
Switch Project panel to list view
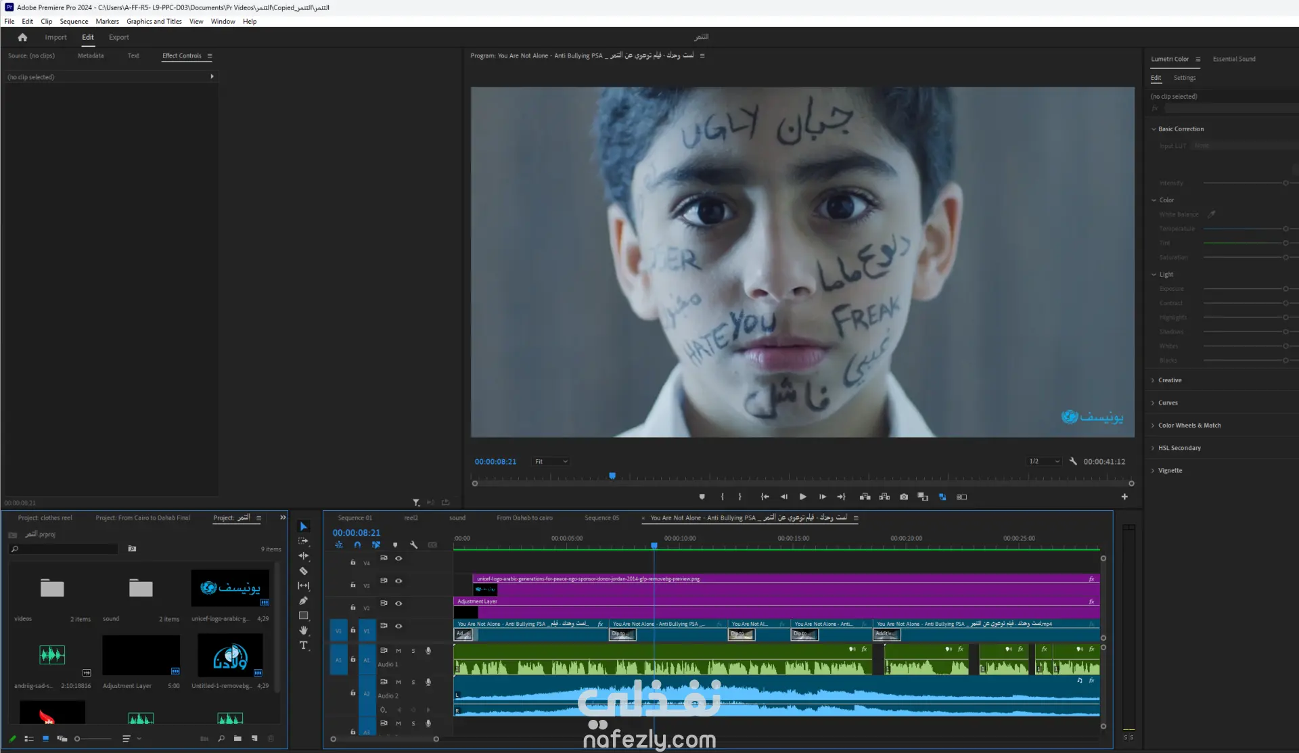coord(29,739)
